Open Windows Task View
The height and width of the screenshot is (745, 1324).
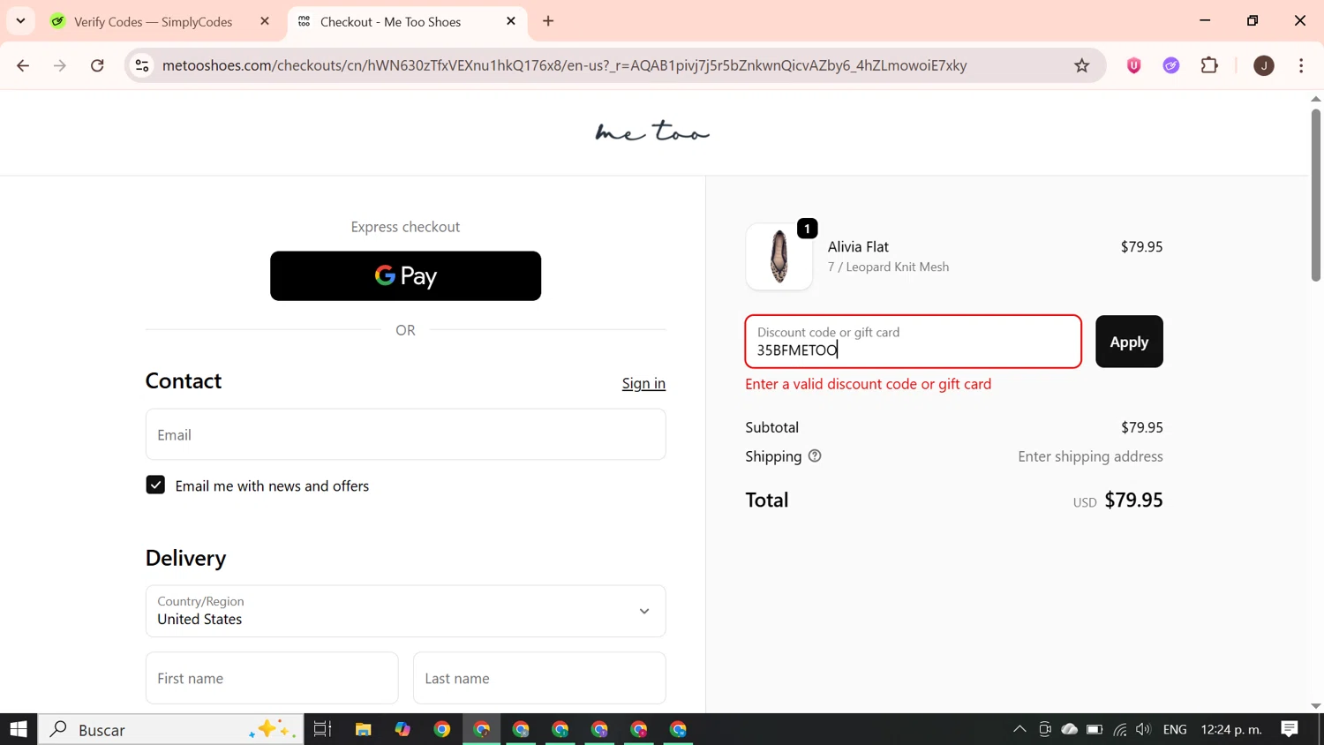tap(322, 729)
